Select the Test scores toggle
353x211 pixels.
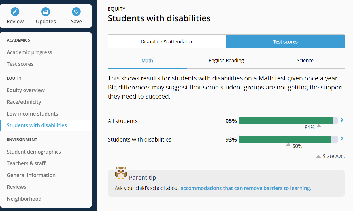[285, 42]
